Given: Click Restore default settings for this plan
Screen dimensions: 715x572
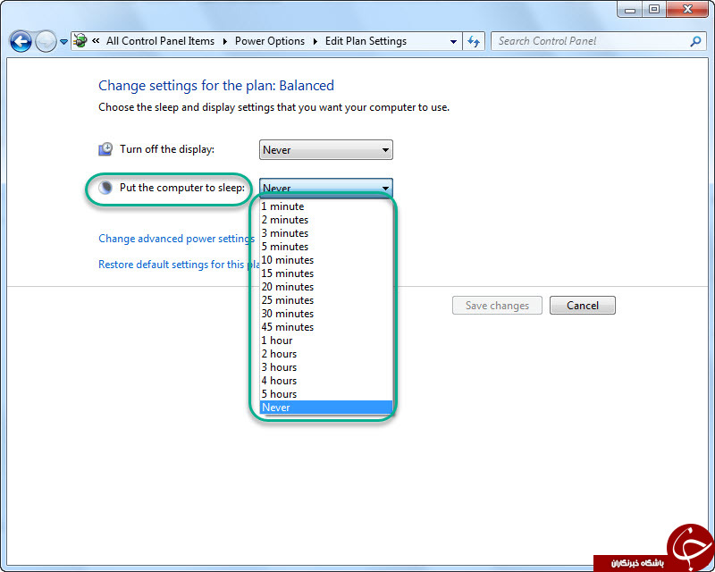Looking at the screenshot, I should pyautogui.click(x=180, y=265).
